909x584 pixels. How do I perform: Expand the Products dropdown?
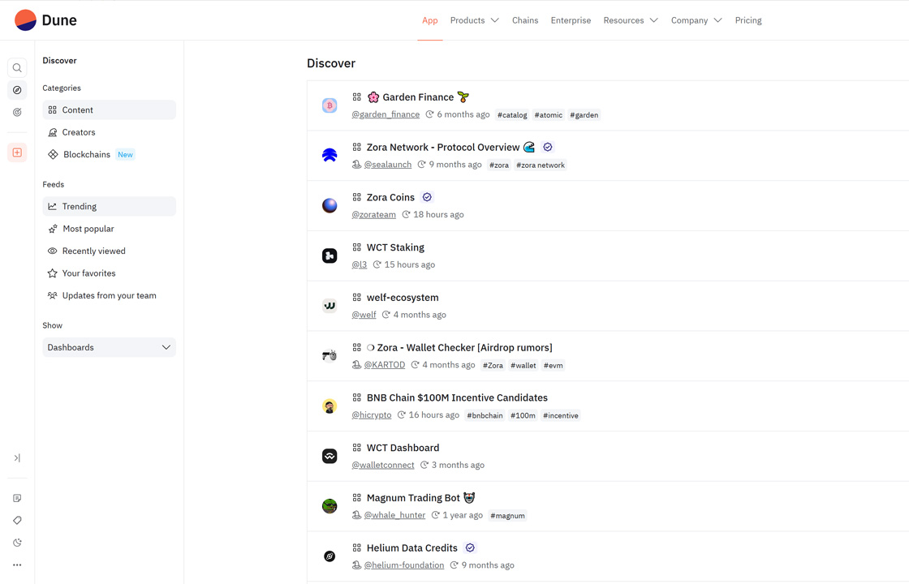coord(474,20)
